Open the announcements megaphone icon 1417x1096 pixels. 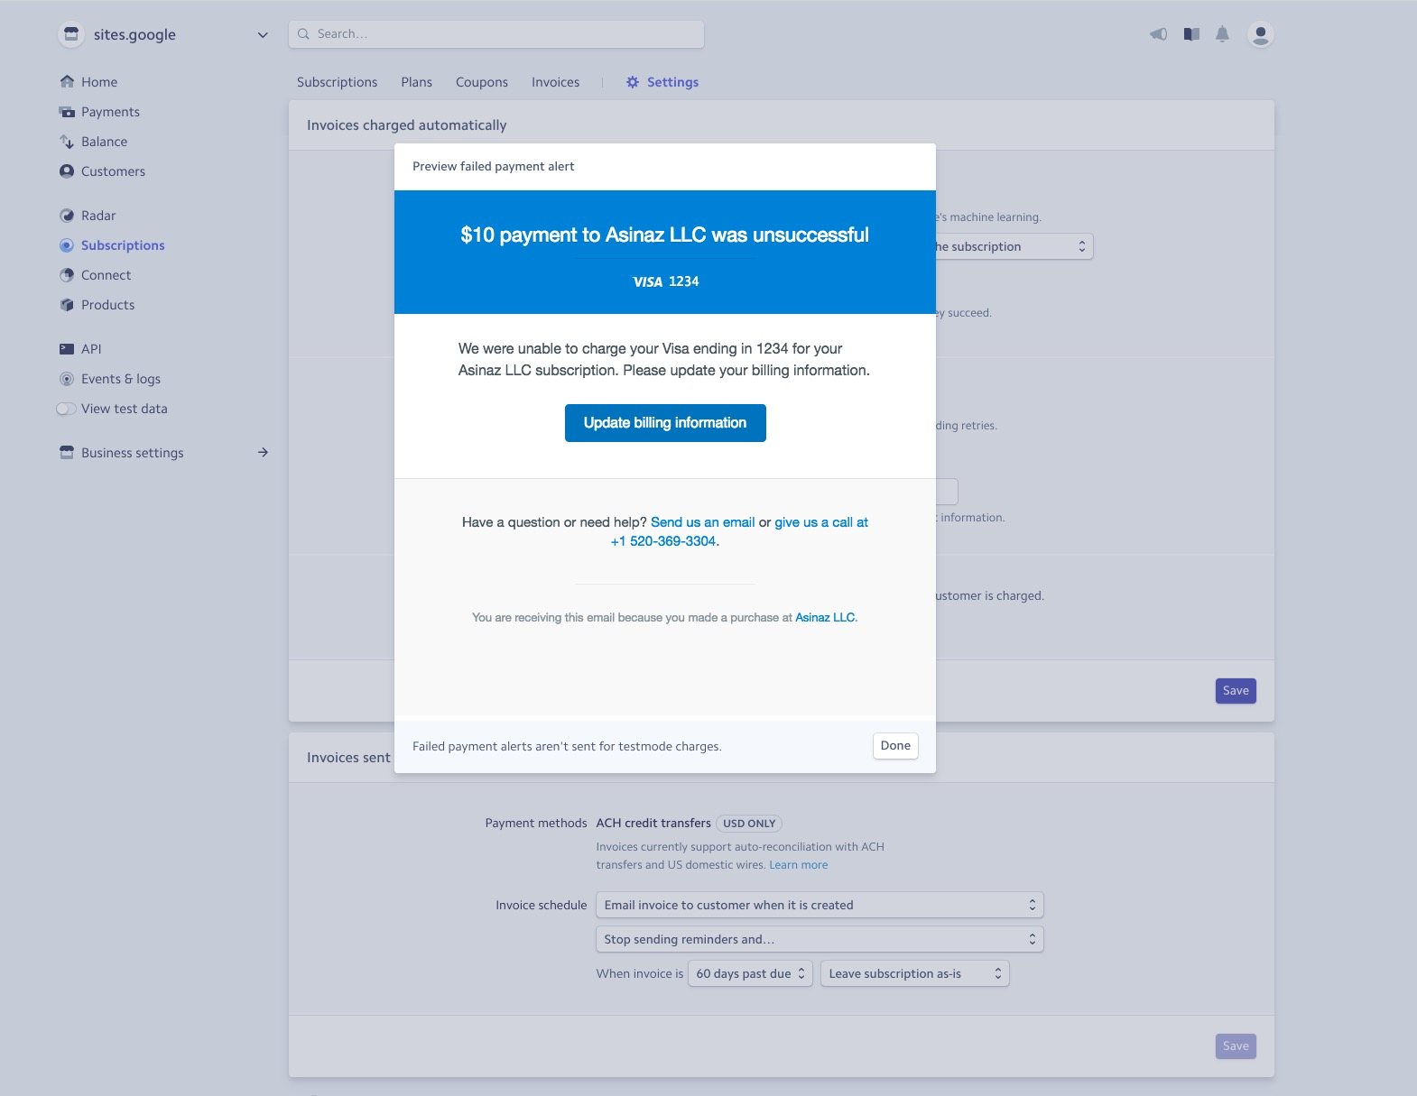point(1158,34)
